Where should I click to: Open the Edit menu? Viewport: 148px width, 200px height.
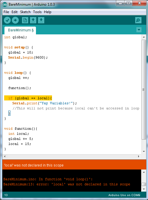[x=15, y=12]
